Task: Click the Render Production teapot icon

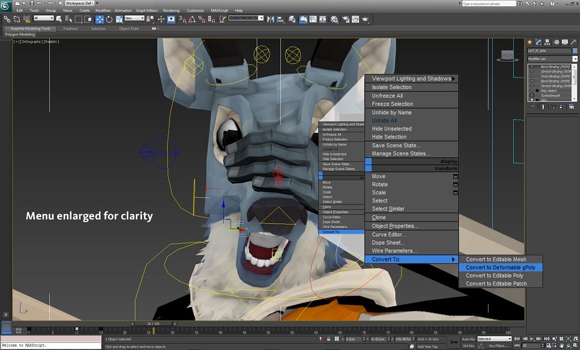Action: point(365,19)
